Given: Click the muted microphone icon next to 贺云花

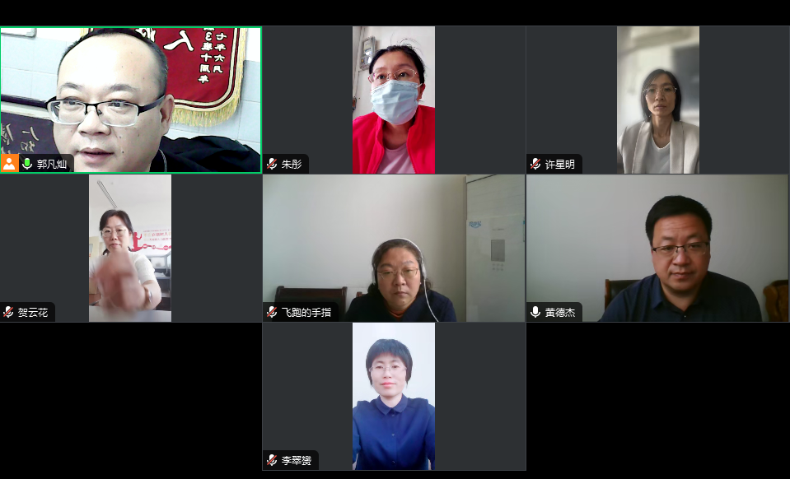Looking at the screenshot, I should click(8, 312).
